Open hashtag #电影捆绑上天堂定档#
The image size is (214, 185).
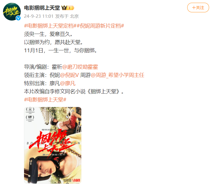pyautogui.click(x=50, y=26)
